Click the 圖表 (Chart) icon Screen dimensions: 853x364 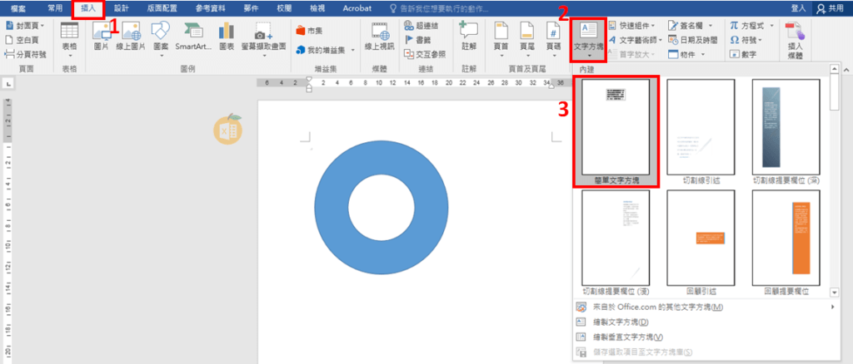click(227, 36)
